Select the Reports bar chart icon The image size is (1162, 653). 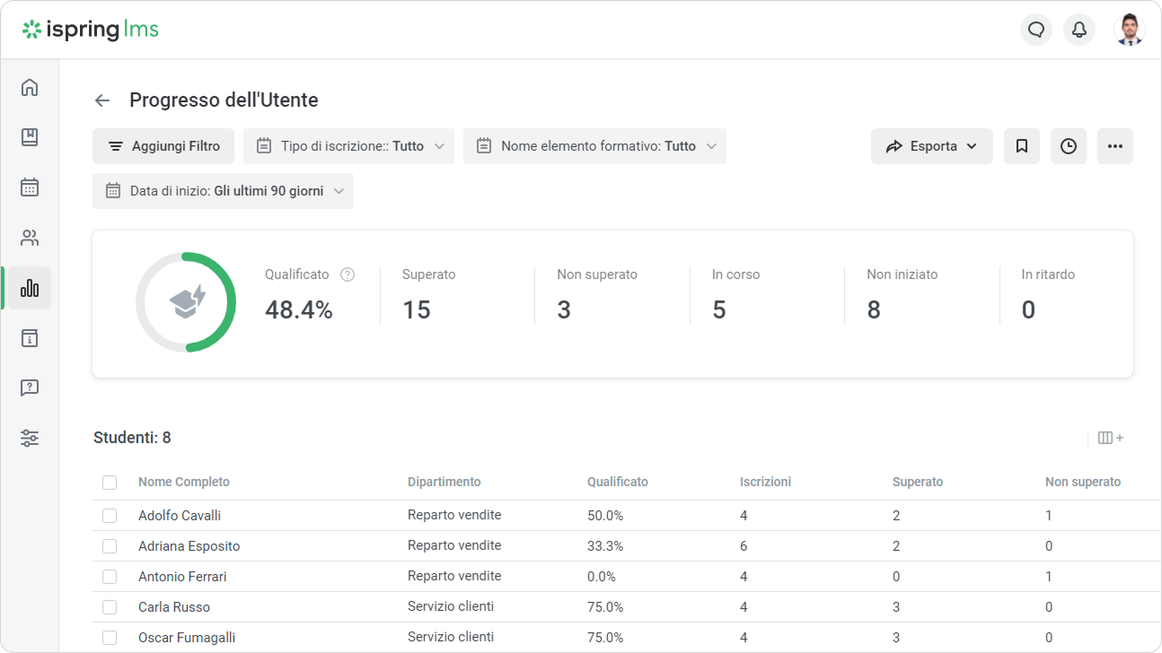[30, 288]
